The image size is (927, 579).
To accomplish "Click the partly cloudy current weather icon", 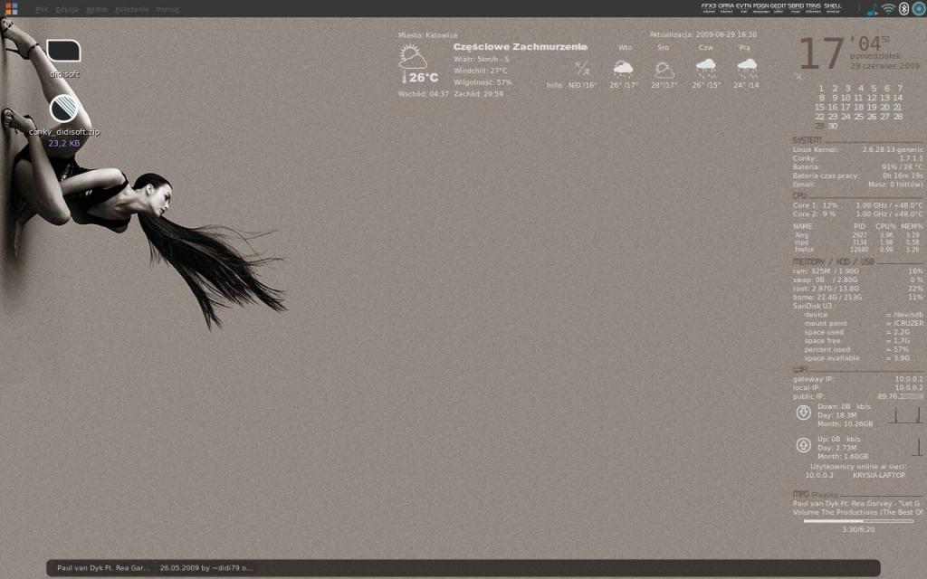I will [x=413, y=58].
